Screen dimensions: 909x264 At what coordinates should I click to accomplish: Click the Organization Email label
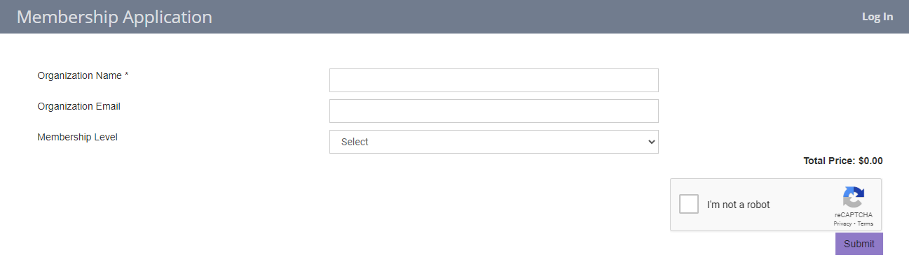pos(79,106)
